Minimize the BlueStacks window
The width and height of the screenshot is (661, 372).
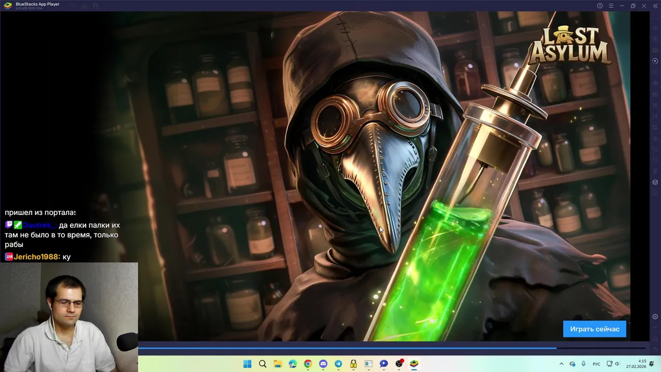point(622,6)
